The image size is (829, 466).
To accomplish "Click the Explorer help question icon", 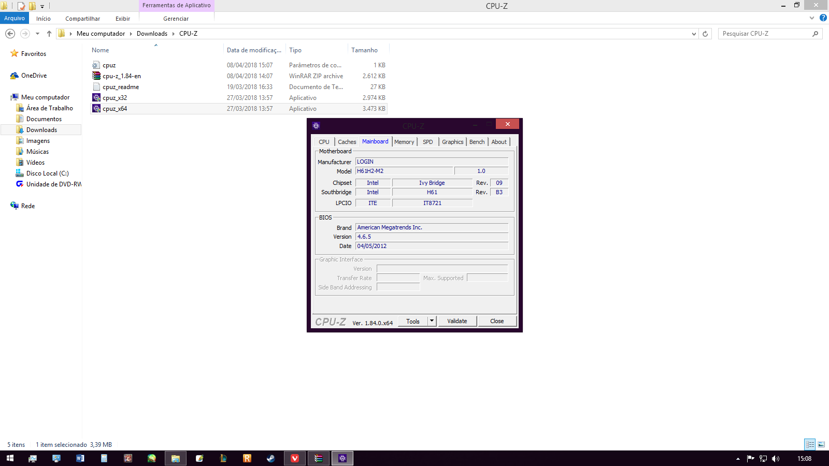I will click(823, 18).
